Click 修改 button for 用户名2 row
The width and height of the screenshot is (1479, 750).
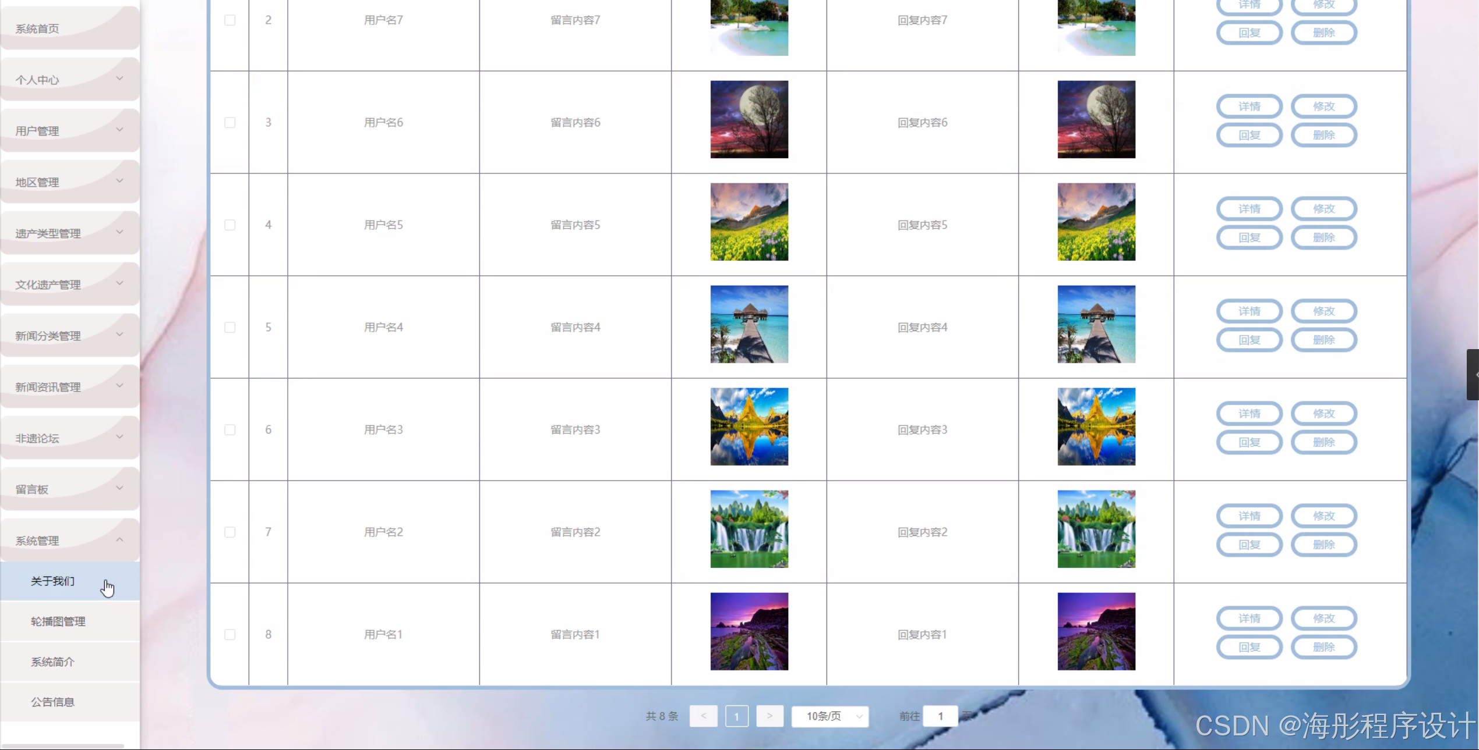click(x=1323, y=516)
